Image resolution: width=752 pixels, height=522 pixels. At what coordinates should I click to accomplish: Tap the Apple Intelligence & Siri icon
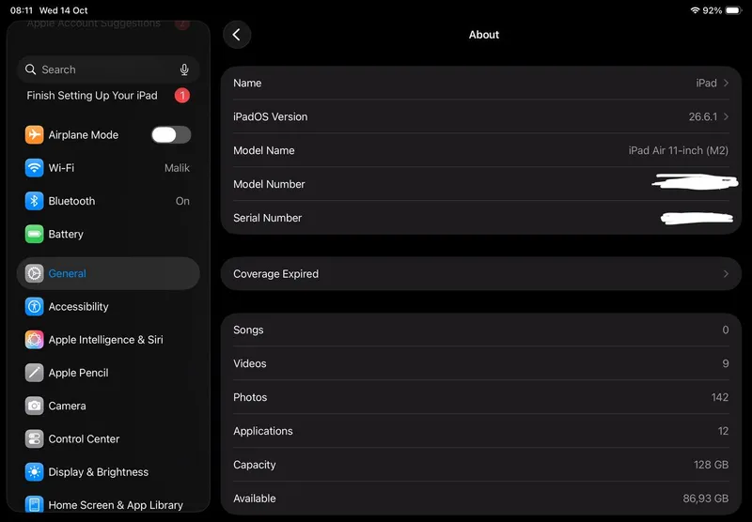click(34, 340)
